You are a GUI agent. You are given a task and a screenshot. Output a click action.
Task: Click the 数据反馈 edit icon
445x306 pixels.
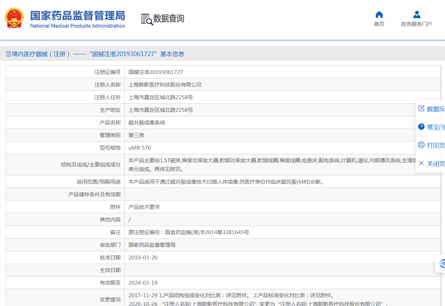click(421, 108)
